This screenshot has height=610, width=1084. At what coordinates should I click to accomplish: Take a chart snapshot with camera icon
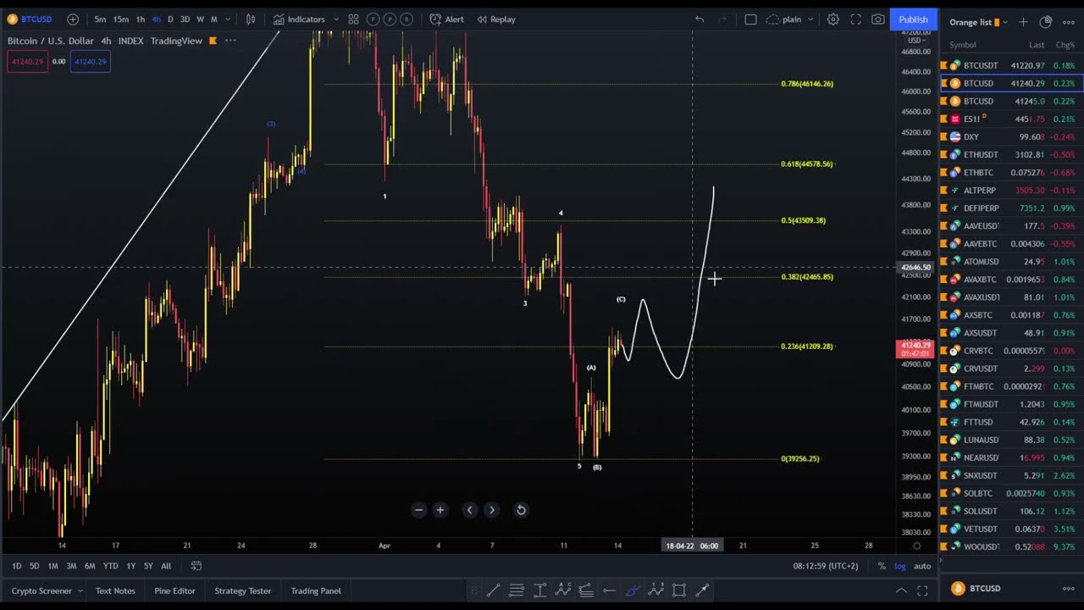point(878,19)
